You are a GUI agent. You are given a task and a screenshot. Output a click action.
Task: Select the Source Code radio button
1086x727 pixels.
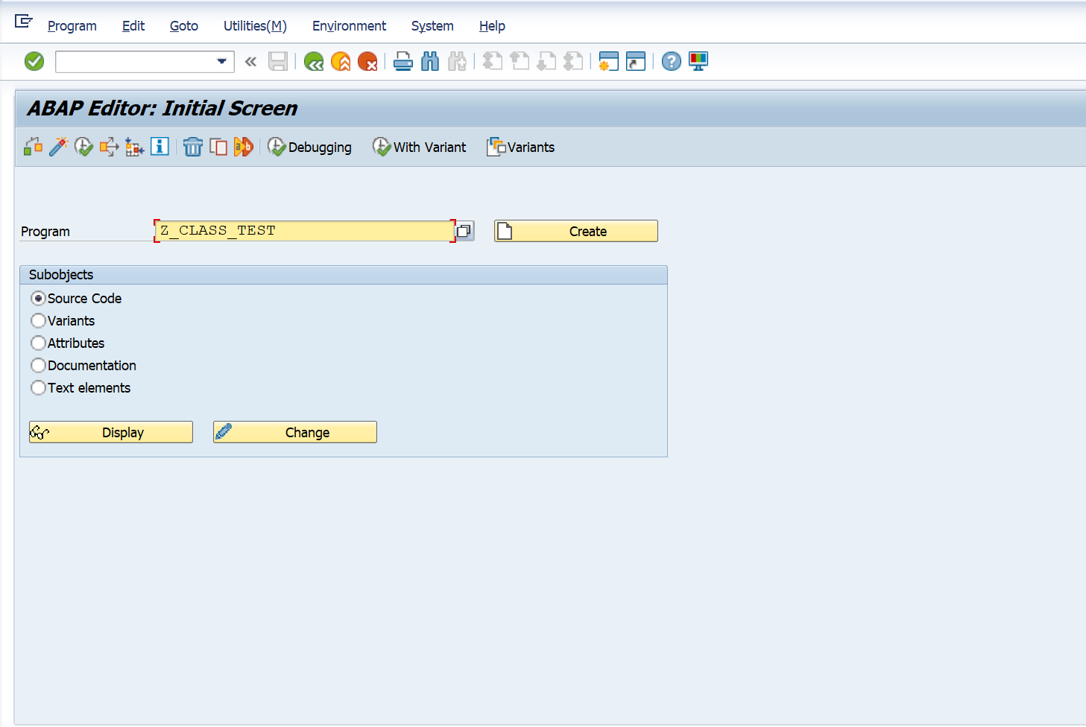click(x=38, y=298)
